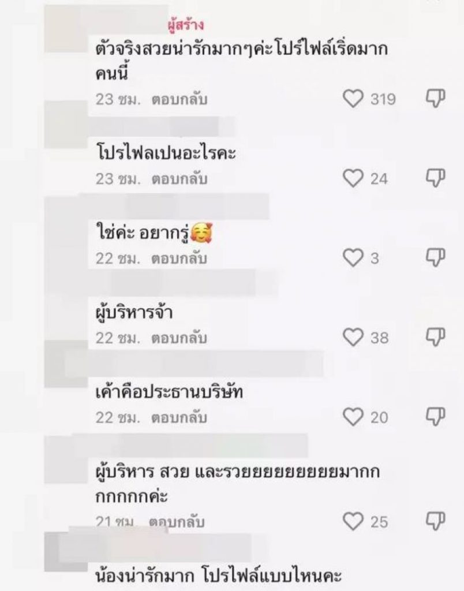Tap ตอบกลับ under 'เค้าคือประธานบริษัท'
Screen dimensions: 464x591
tap(179, 417)
